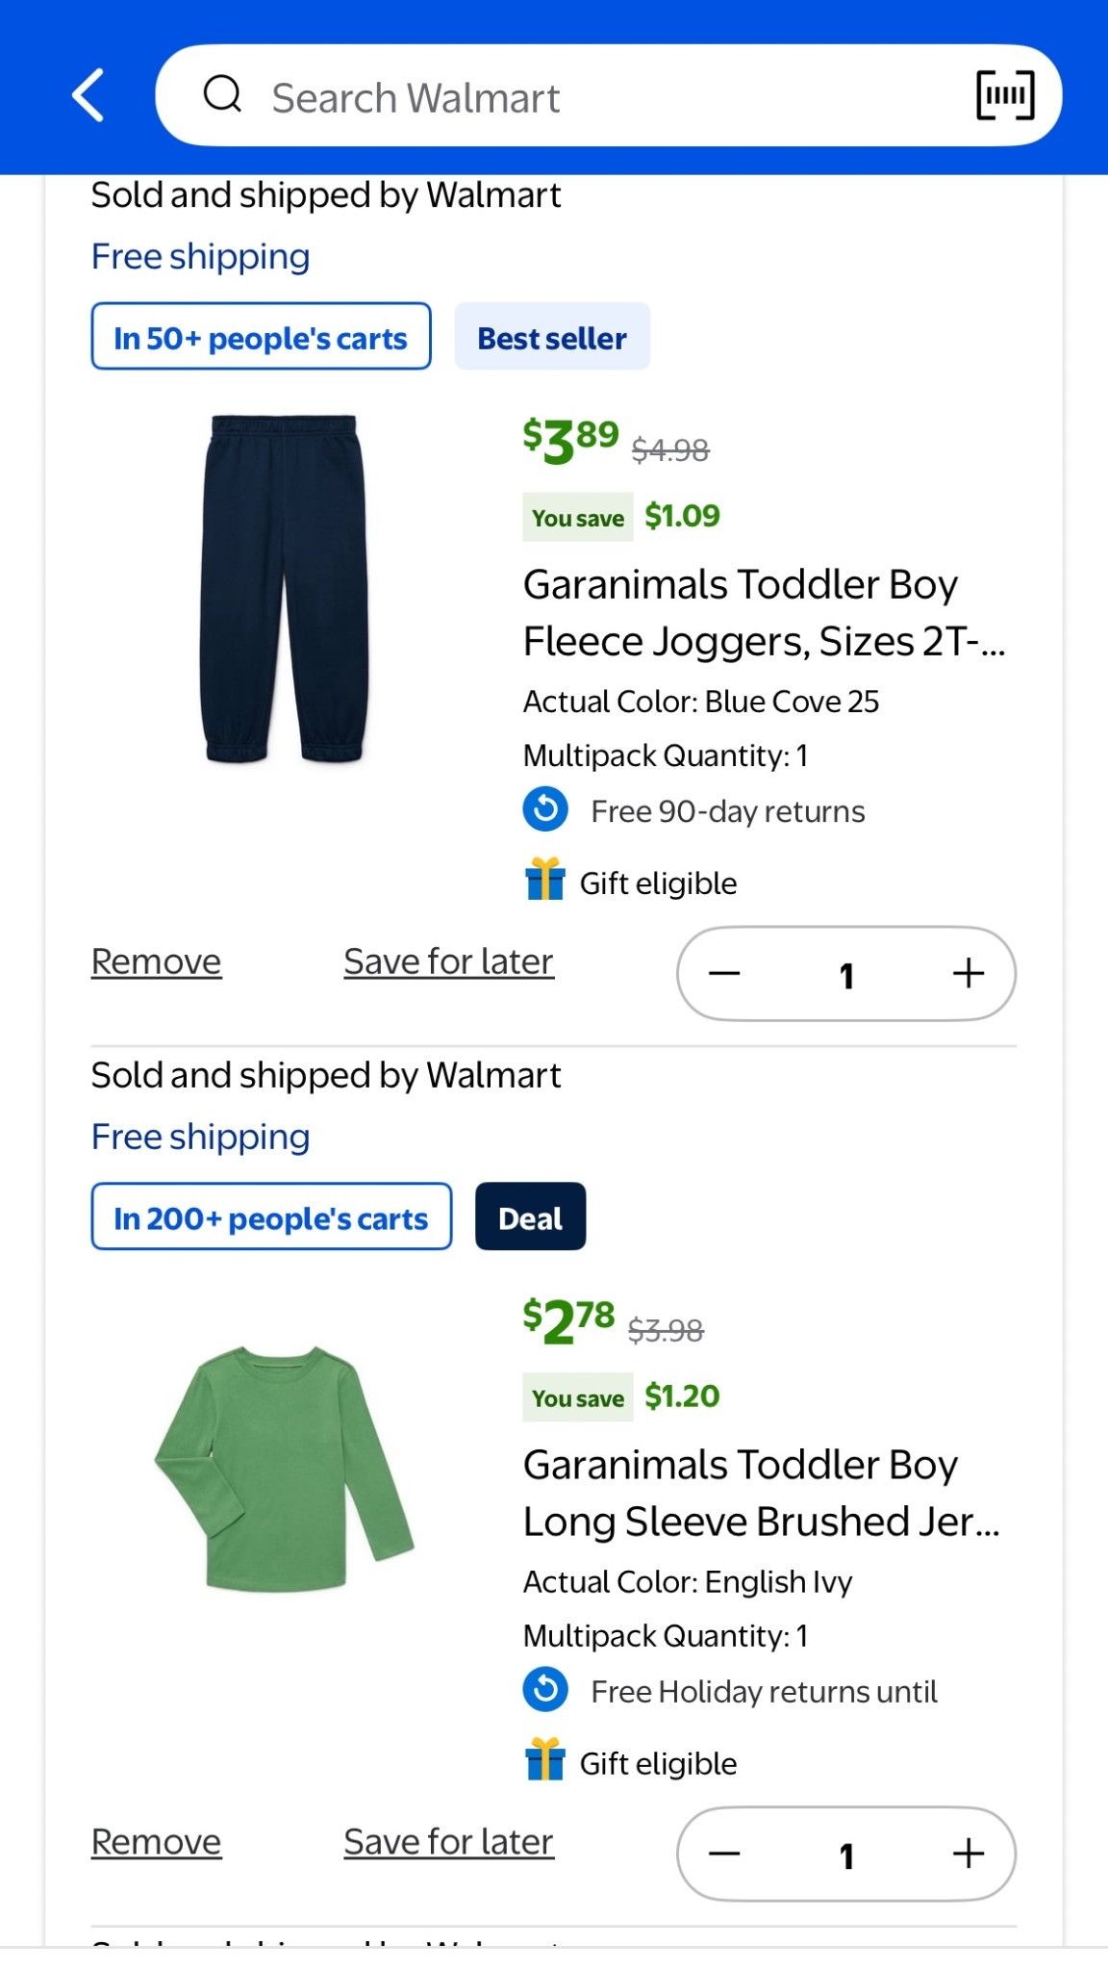Open the Best seller label
The height and width of the screenshot is (1971, 1108).
point(552,337)
